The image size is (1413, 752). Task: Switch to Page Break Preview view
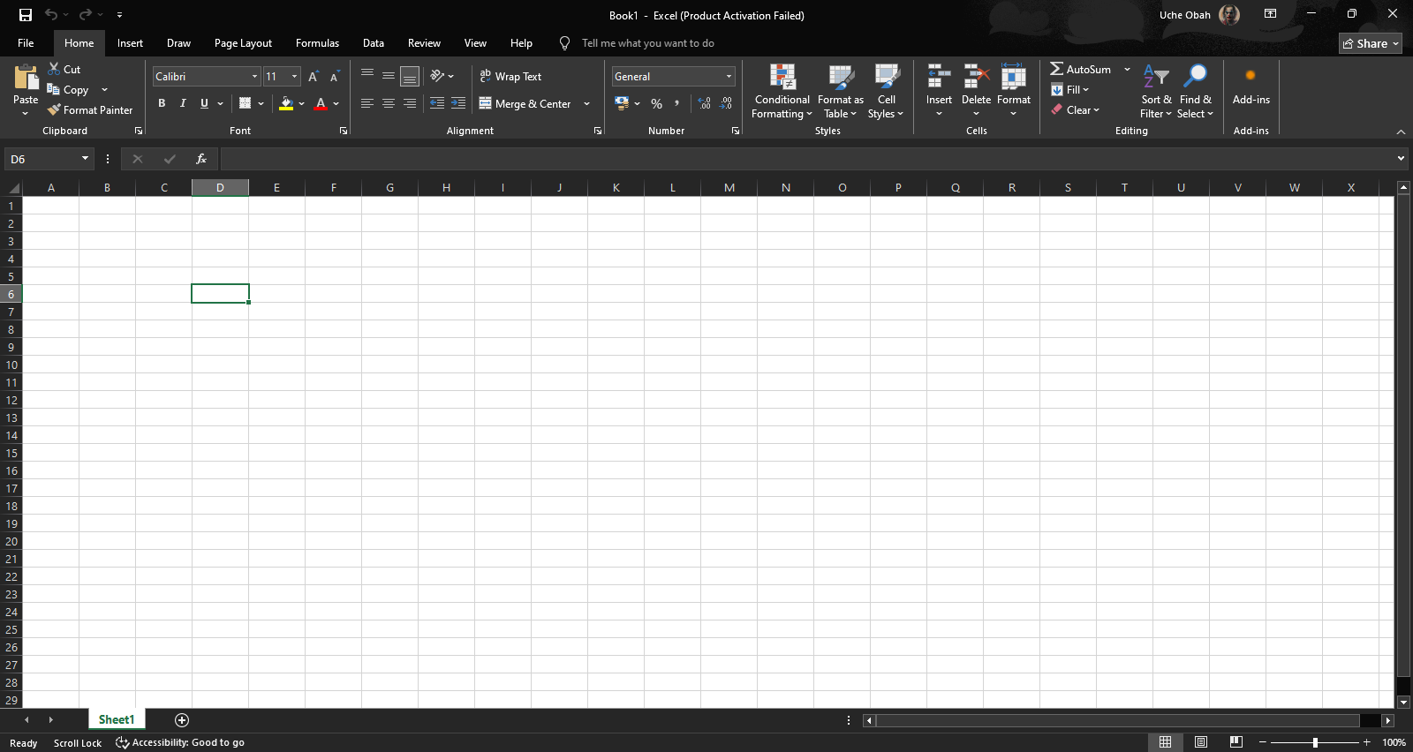click(x=1236, y=742)
